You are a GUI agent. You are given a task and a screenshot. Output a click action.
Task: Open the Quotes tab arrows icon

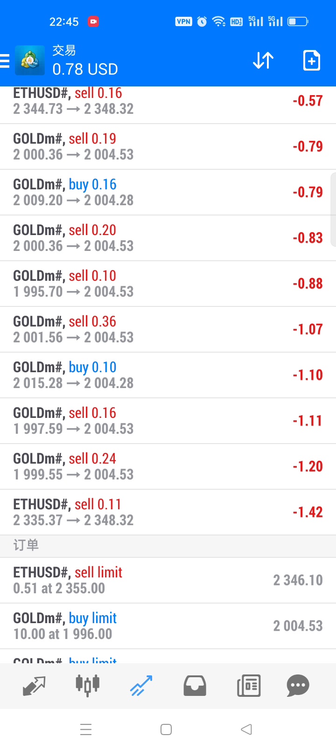pyautogui.click(x=34, y=686)
